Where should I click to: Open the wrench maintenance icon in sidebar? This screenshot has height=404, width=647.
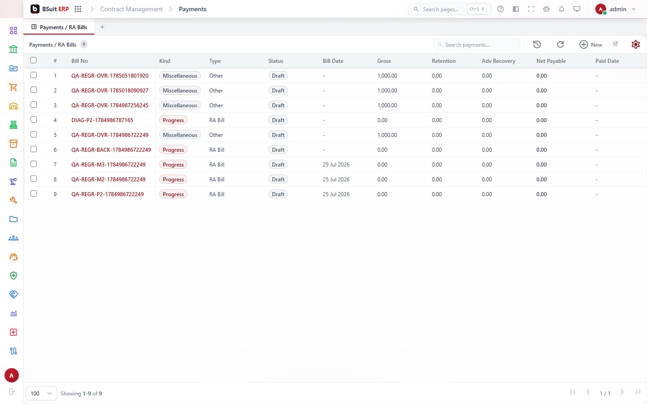click(x=13, y=200)
